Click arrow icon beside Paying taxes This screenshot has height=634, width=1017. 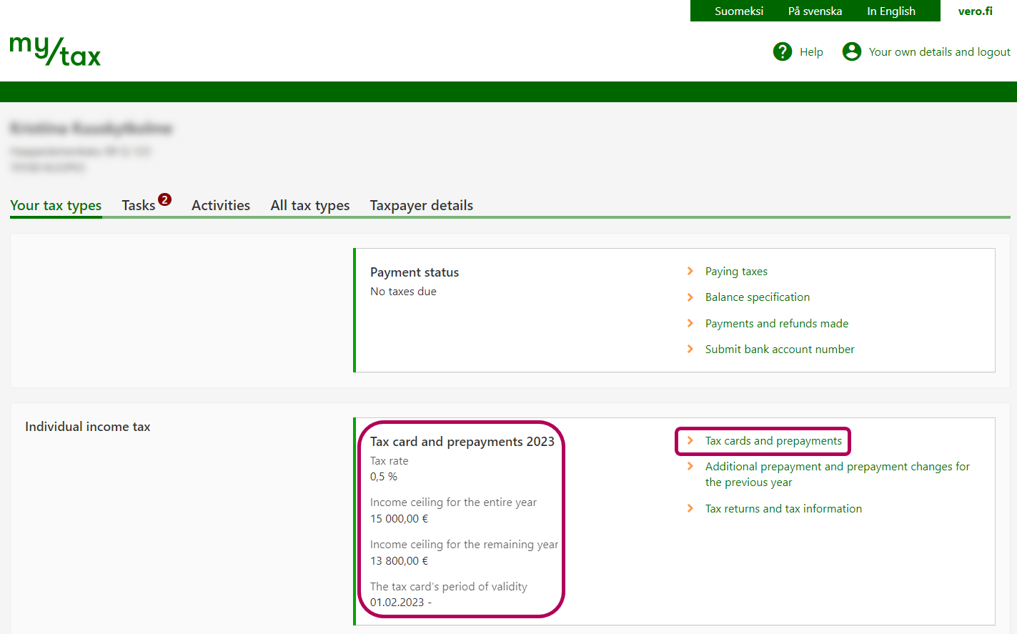pos(690,271)
